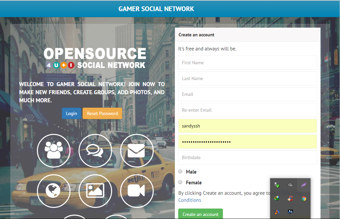
Task: Click the envelope messages circle icon
Action: (137, 151)
